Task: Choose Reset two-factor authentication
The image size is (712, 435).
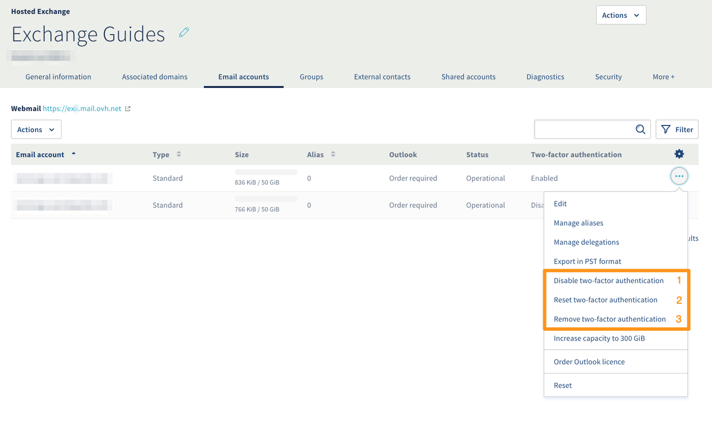Action: click(x=605, y=300)
